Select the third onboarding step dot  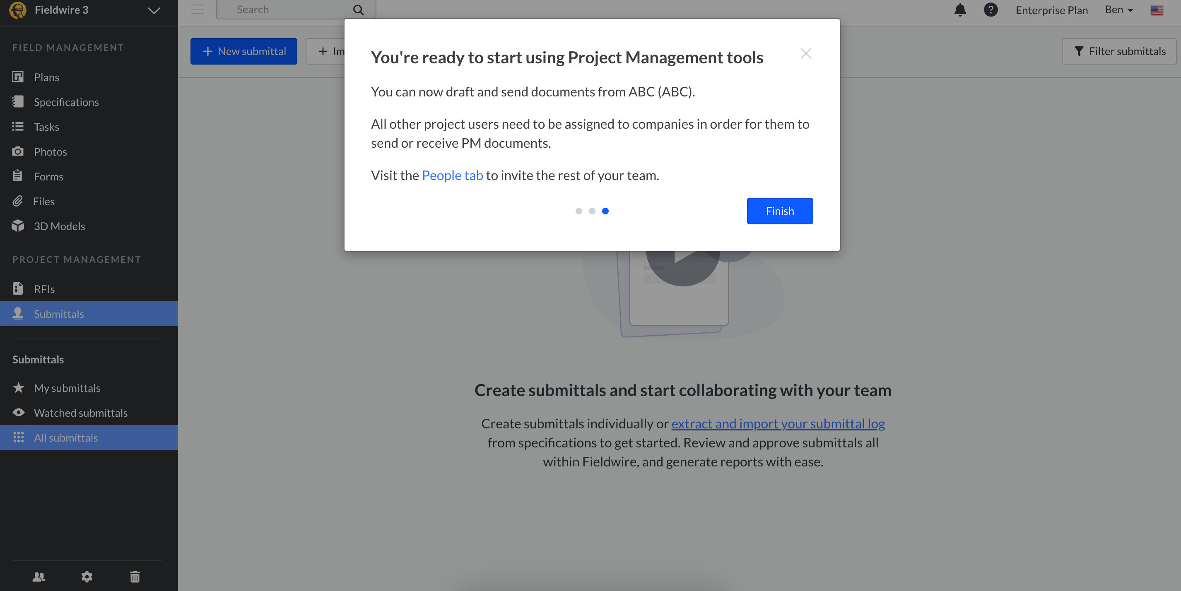pyautogui.click(x=605, y=211)
